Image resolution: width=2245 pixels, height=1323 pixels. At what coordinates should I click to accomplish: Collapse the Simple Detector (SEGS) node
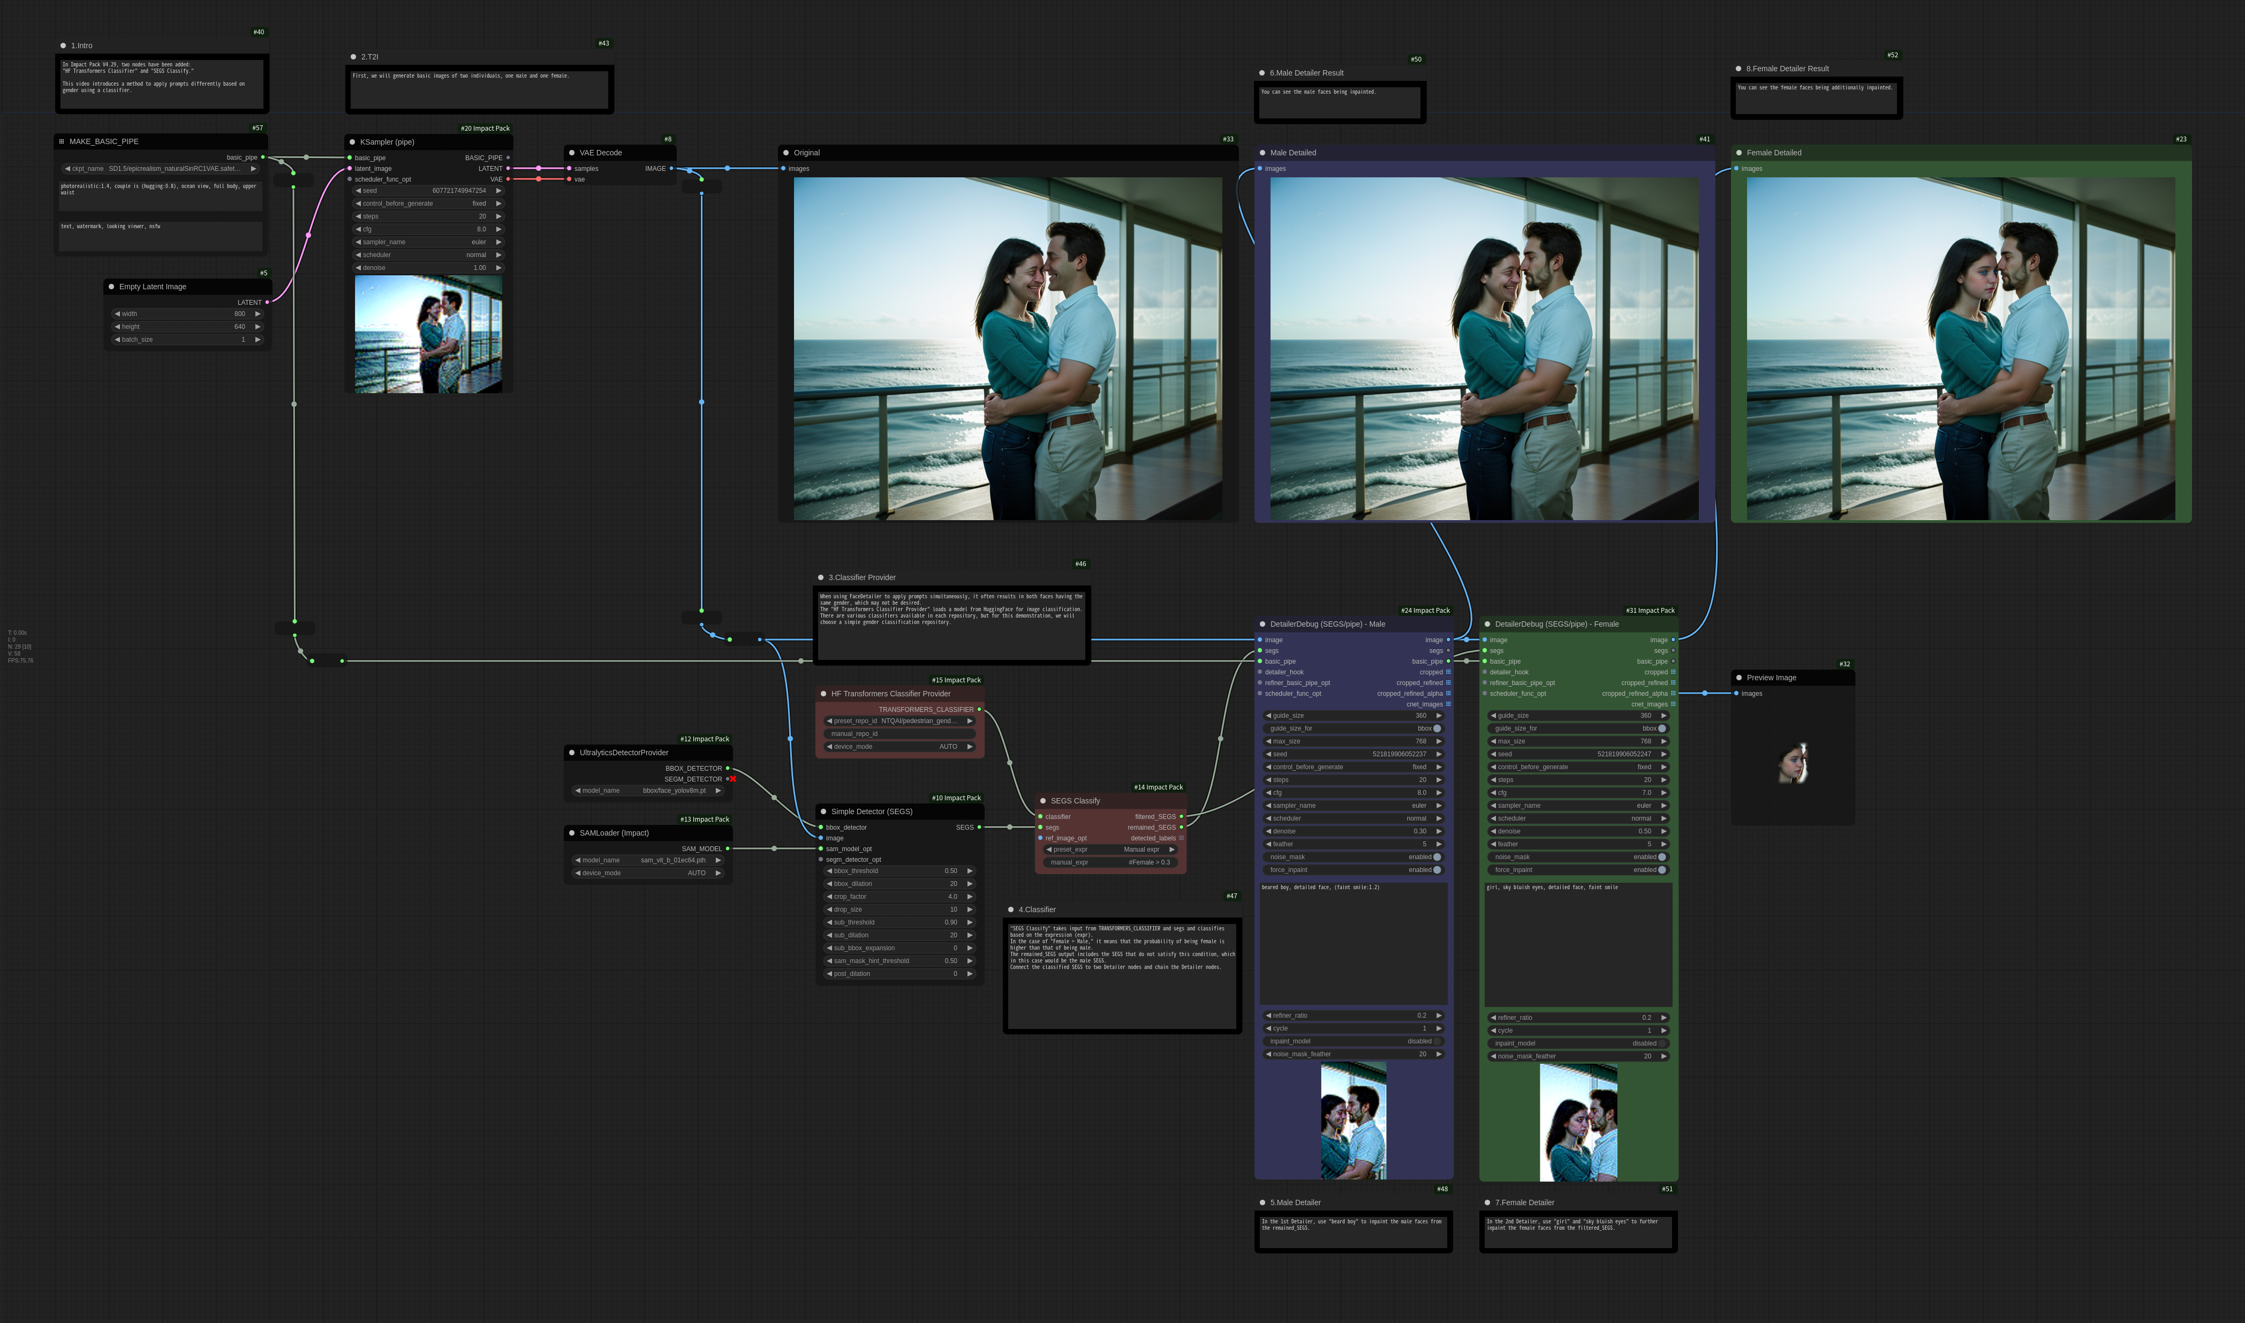pos(823,811)
